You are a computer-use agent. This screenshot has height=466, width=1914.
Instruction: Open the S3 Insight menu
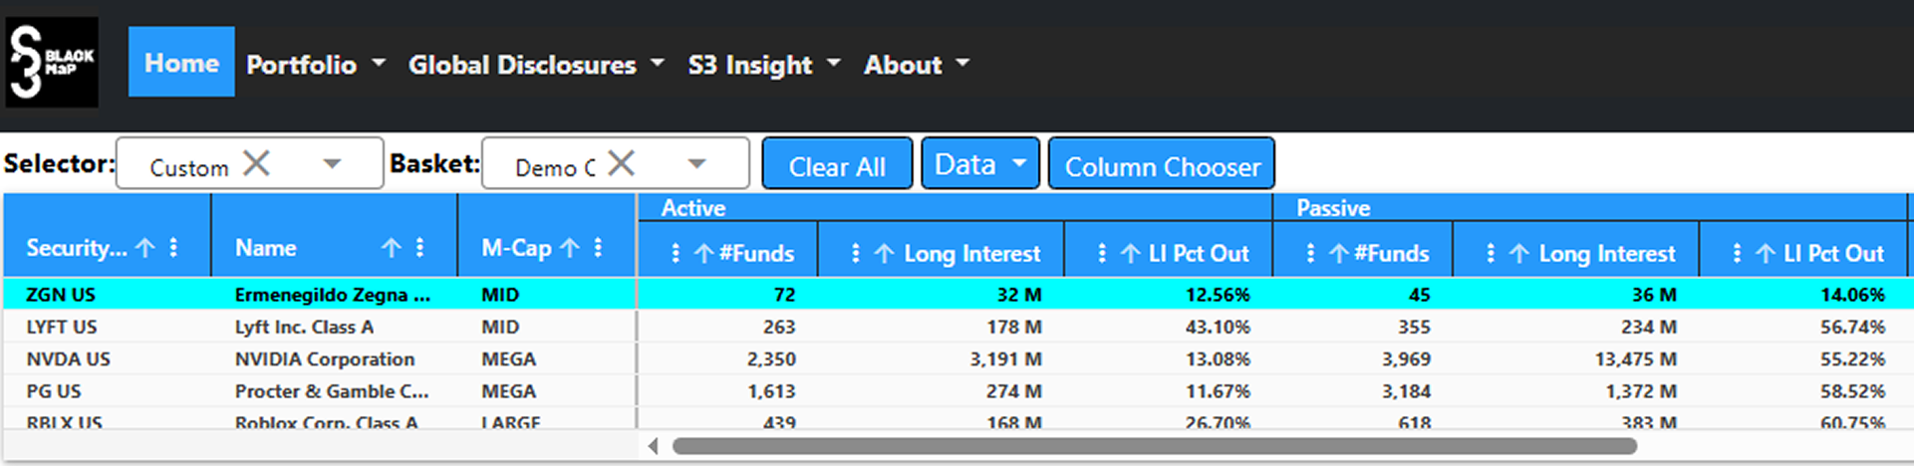pos(764,64)
